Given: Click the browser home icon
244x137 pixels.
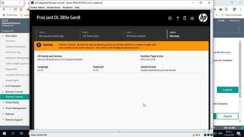Looking at the screenshot, I should tap(21, 9).
